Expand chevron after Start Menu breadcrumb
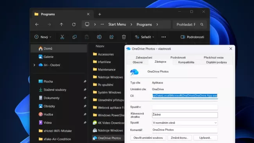The image size is (254, 143). click(x=131, y=24)
